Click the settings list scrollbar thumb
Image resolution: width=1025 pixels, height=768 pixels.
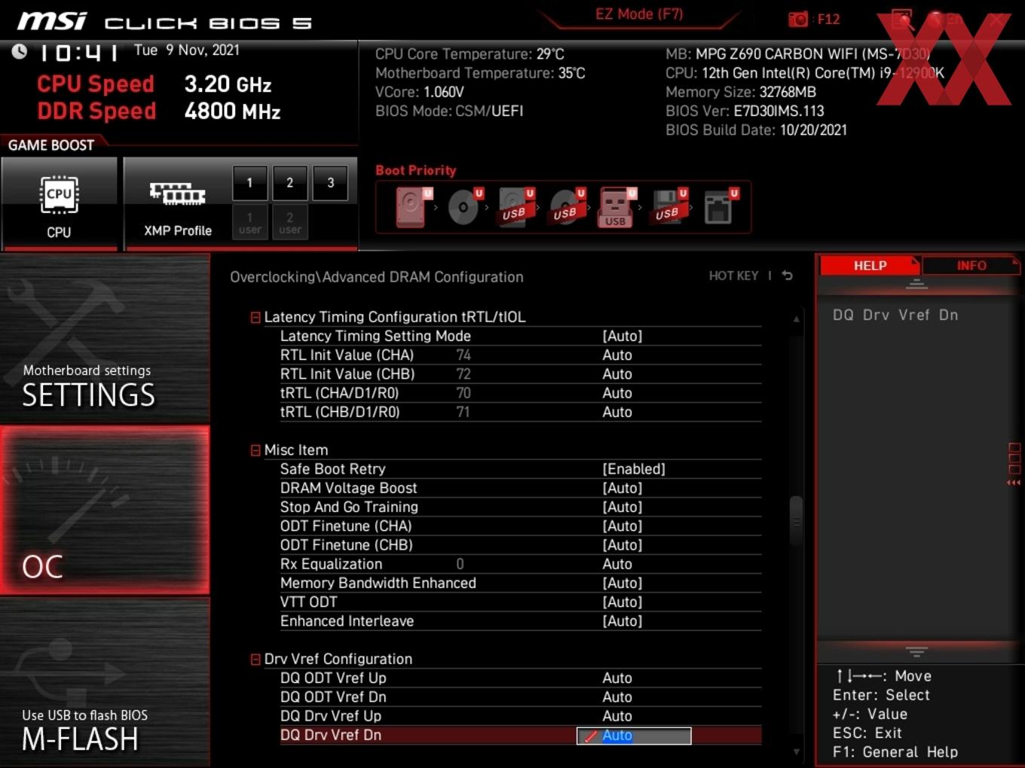796,520
